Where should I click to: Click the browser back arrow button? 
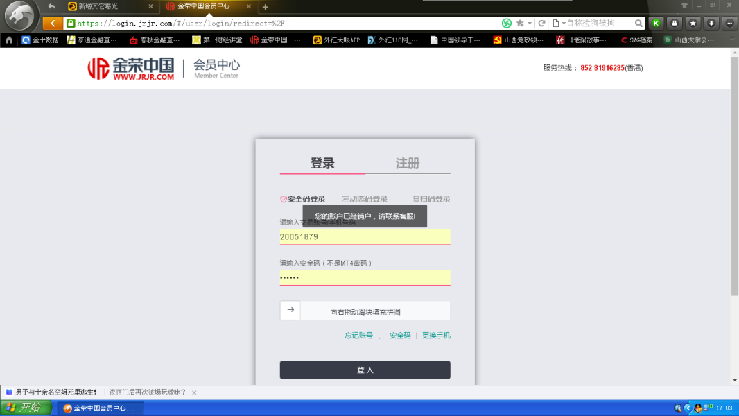point(53,23)
